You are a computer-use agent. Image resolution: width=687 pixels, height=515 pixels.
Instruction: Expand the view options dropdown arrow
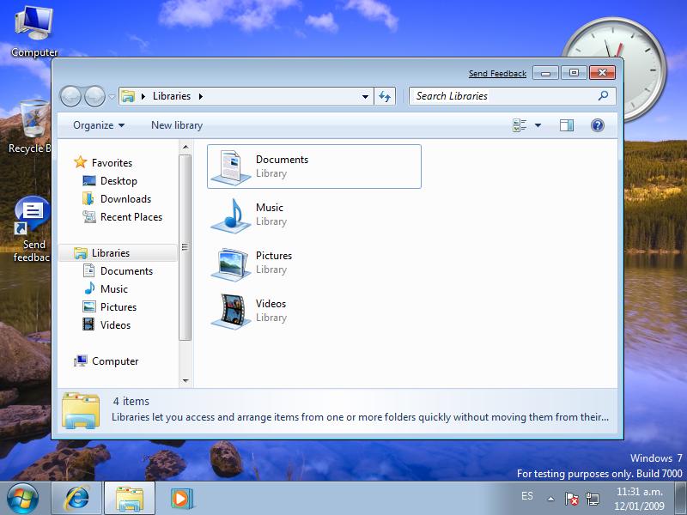click(x=538, y=125)
